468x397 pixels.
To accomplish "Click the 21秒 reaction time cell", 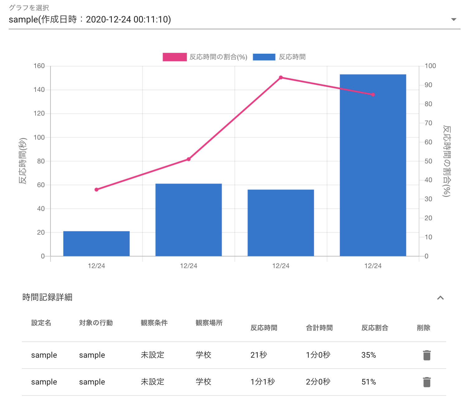I will pyautogui.click(x=259, y=355).
